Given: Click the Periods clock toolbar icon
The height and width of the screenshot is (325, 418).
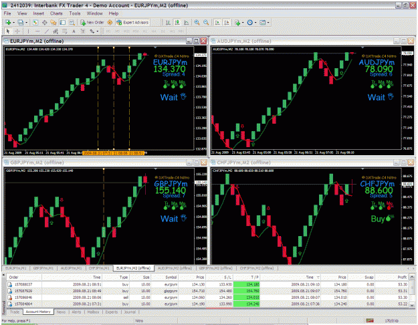Looking at the screenshot, I should click(x=249, y=22).
